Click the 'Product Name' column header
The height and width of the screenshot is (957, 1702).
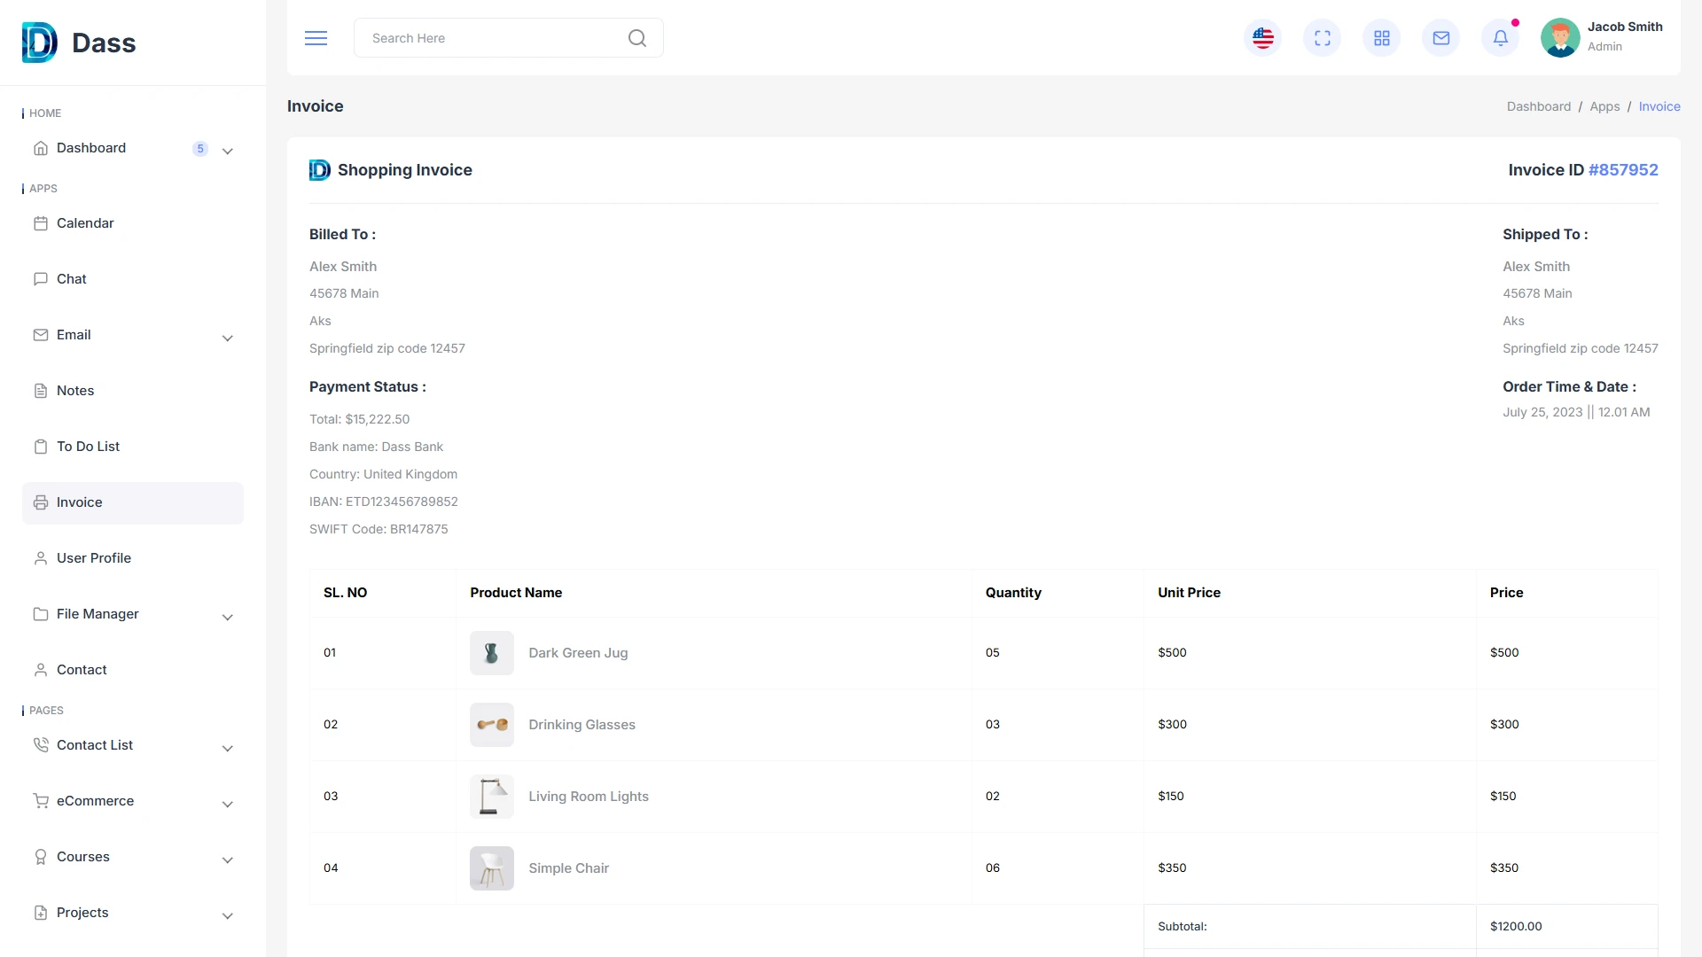click(x=516, y=593)
